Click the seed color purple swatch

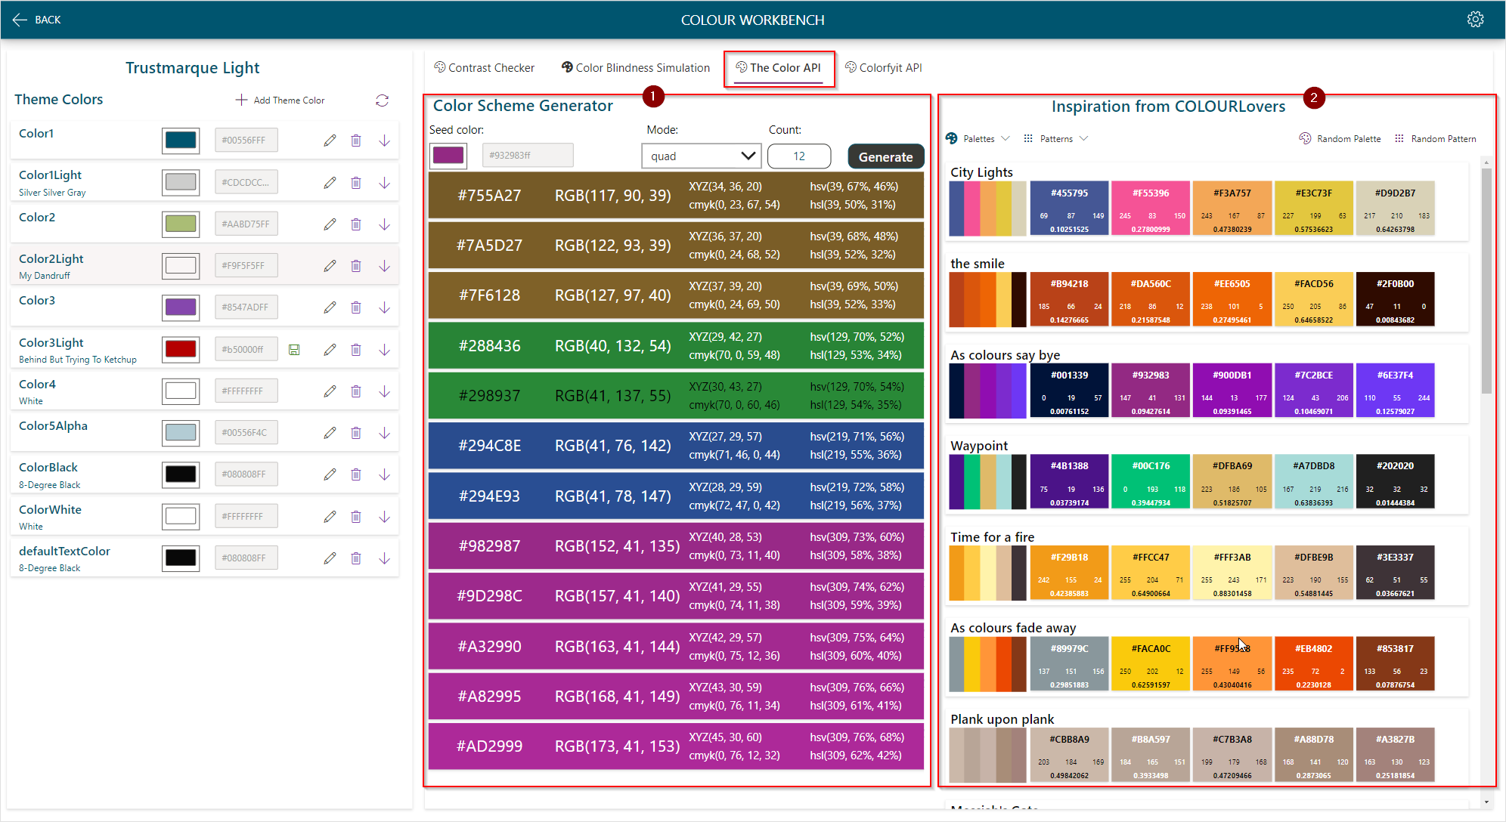448,156
